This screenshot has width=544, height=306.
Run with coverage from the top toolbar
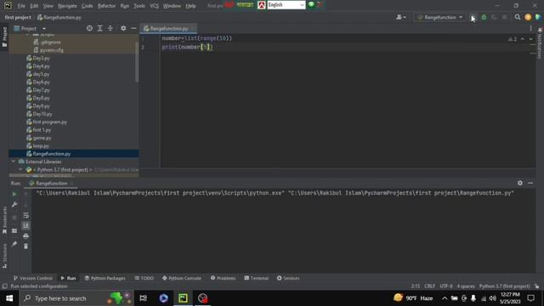click(494, 17)
